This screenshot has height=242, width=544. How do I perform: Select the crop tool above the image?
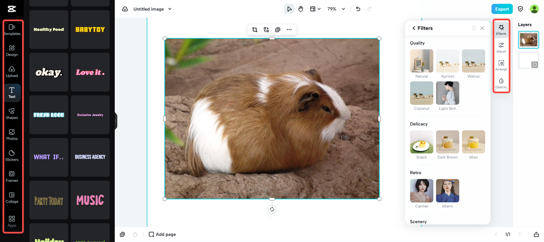pos(255,30)
